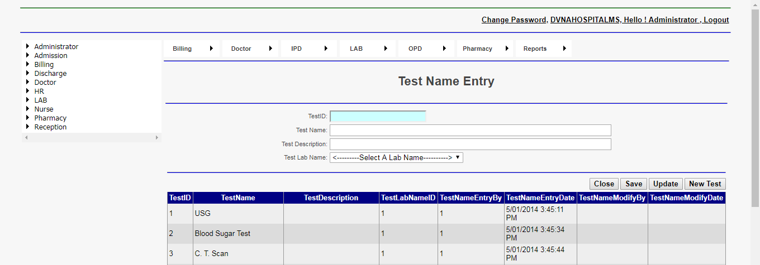Expand the HR tree node arrow
The height and width of the screenshot is (265, 760).
point(27,91)
